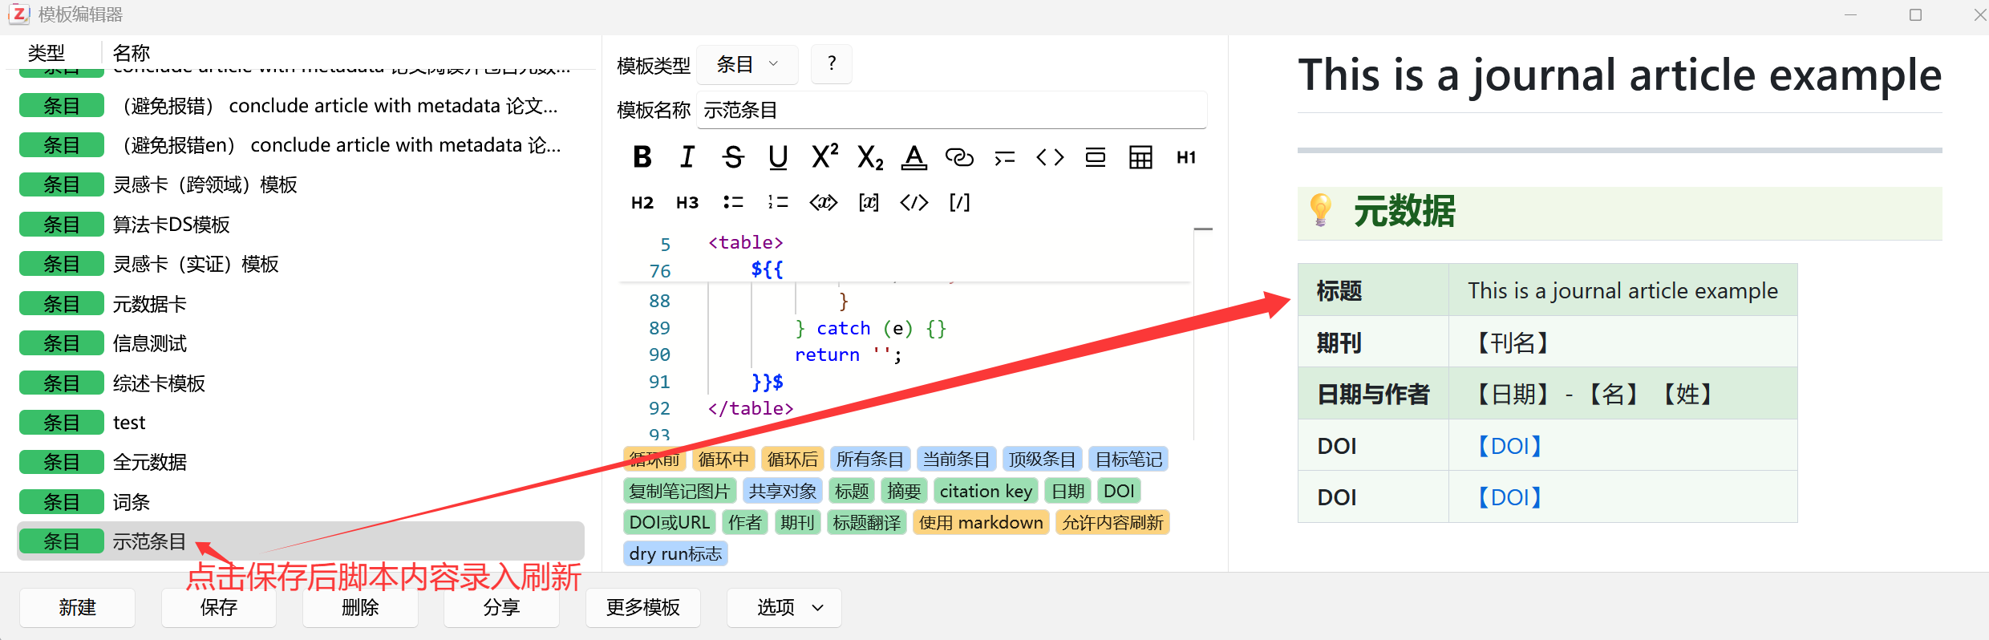This screenshot has width=1989, height=640.
Task: Toggle strikethrough formatting icon
Action: coord(733,157)
